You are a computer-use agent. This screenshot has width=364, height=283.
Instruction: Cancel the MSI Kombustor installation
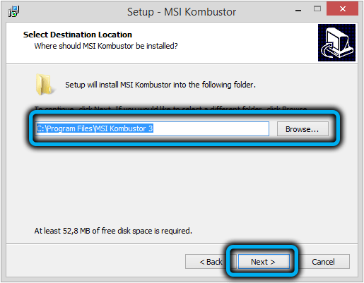coord(323,262)
